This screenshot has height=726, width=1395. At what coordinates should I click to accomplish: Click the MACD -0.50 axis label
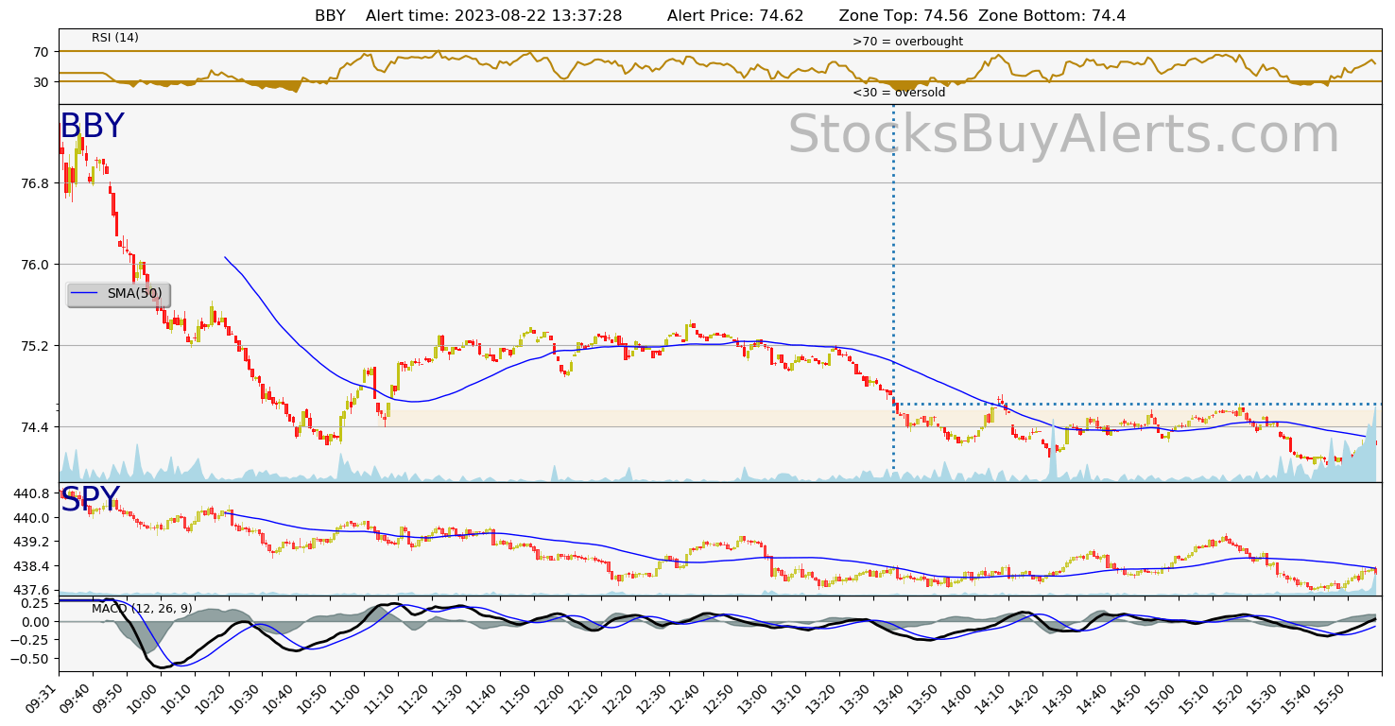click(29, 659)
